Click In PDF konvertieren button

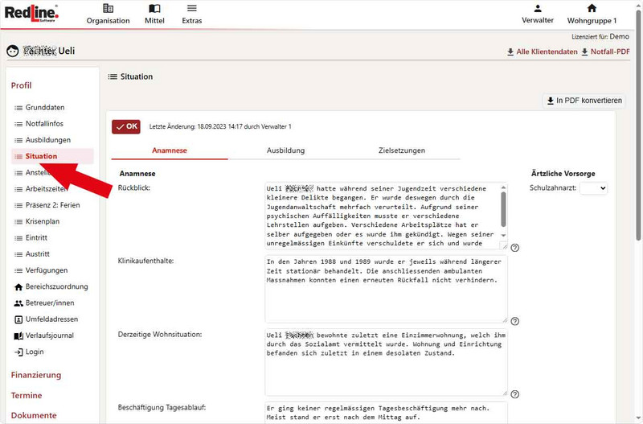[x=584, y=101]
